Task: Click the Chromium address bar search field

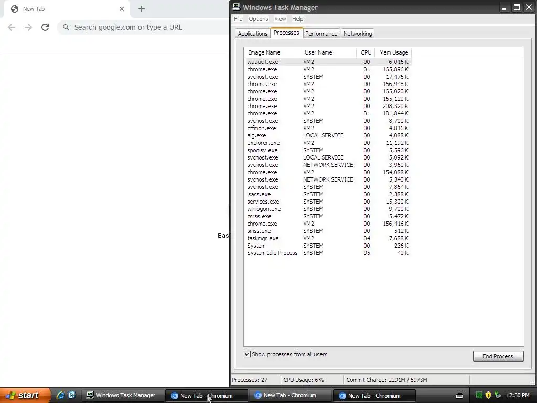Action: pyautogui.click(x=144, y=27)
